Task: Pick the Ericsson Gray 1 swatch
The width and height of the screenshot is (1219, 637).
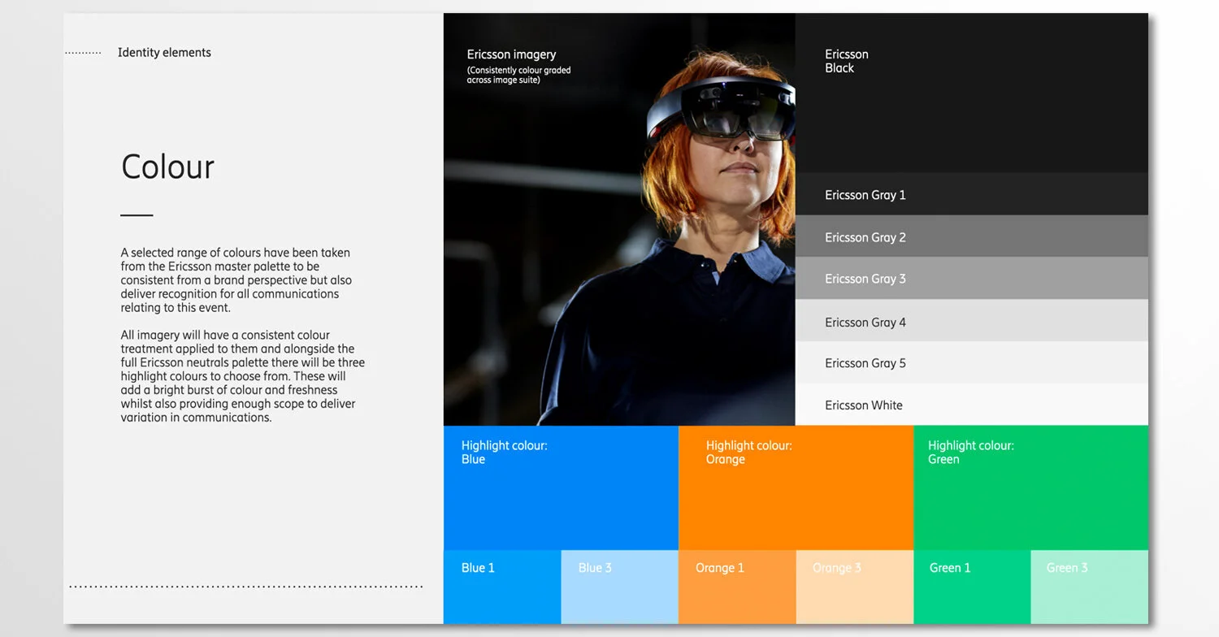Action: coord(971,194)
